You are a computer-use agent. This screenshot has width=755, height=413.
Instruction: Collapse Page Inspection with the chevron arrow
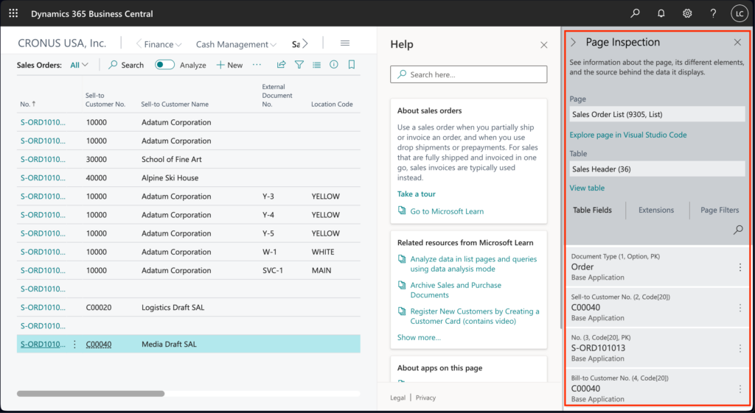[x=573, y=42]
